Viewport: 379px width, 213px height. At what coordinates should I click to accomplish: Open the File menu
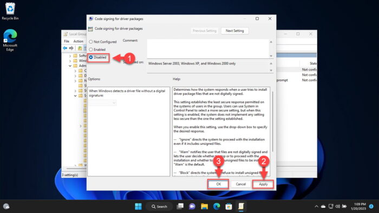click(67, 41)
